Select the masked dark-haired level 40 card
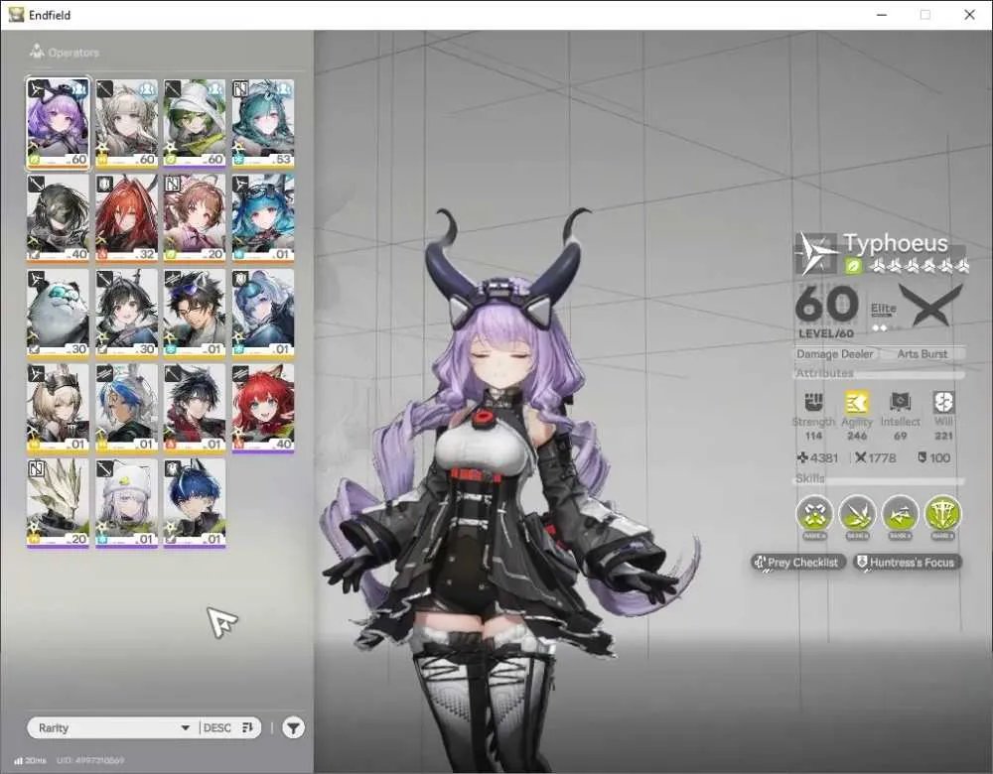993x774 pixels. (58, 219)
